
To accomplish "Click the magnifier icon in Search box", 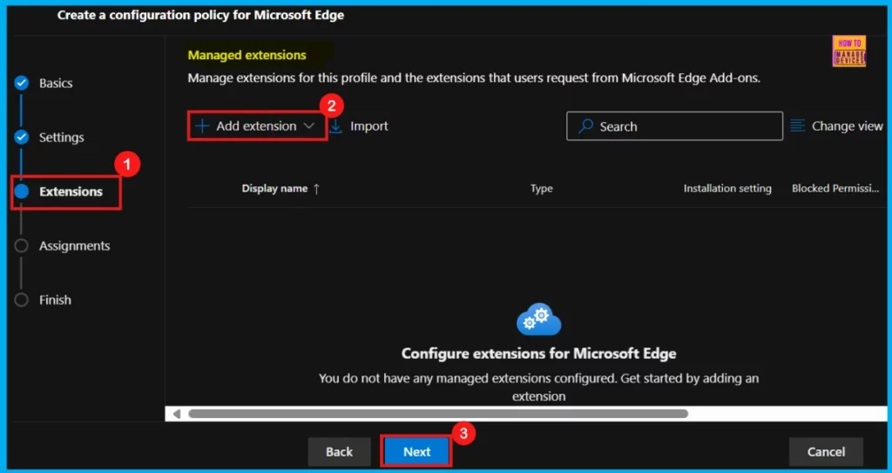I will tap(585, 126).
